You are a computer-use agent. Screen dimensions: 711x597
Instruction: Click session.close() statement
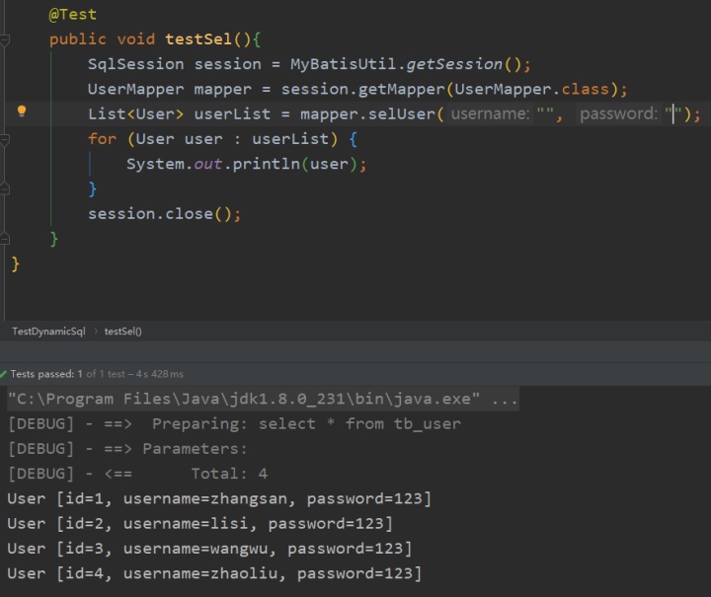[x=164, y=214]
